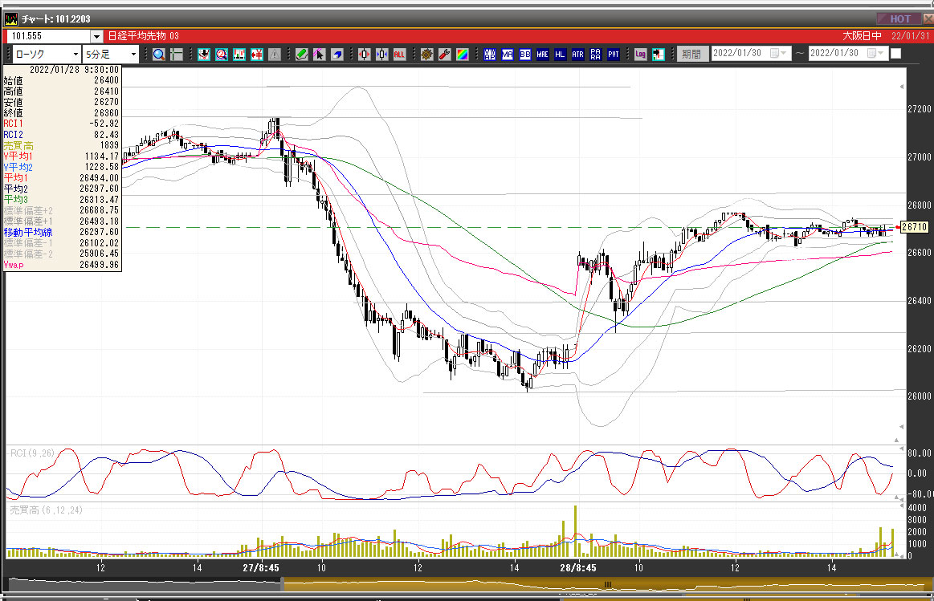Select the blue eraser tool

click(x=336, y=54)
